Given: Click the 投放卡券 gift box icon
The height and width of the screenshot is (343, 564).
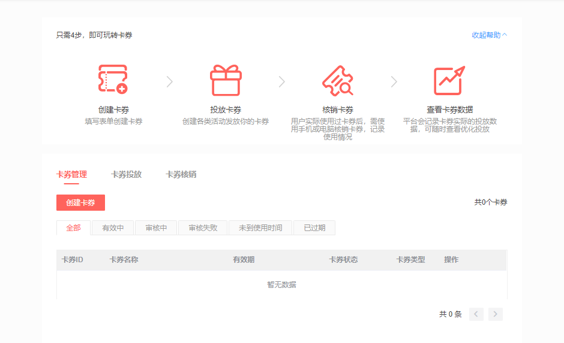Looking at the screenshot, I should (x=226, y=80).
